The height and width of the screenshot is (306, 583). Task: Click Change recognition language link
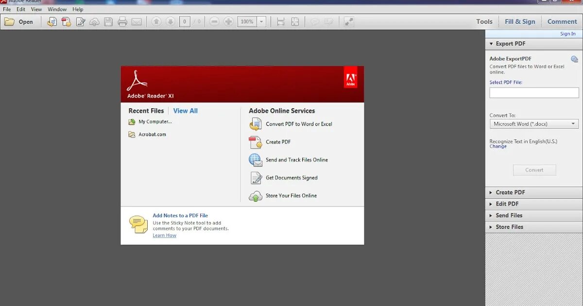(498, 146)
